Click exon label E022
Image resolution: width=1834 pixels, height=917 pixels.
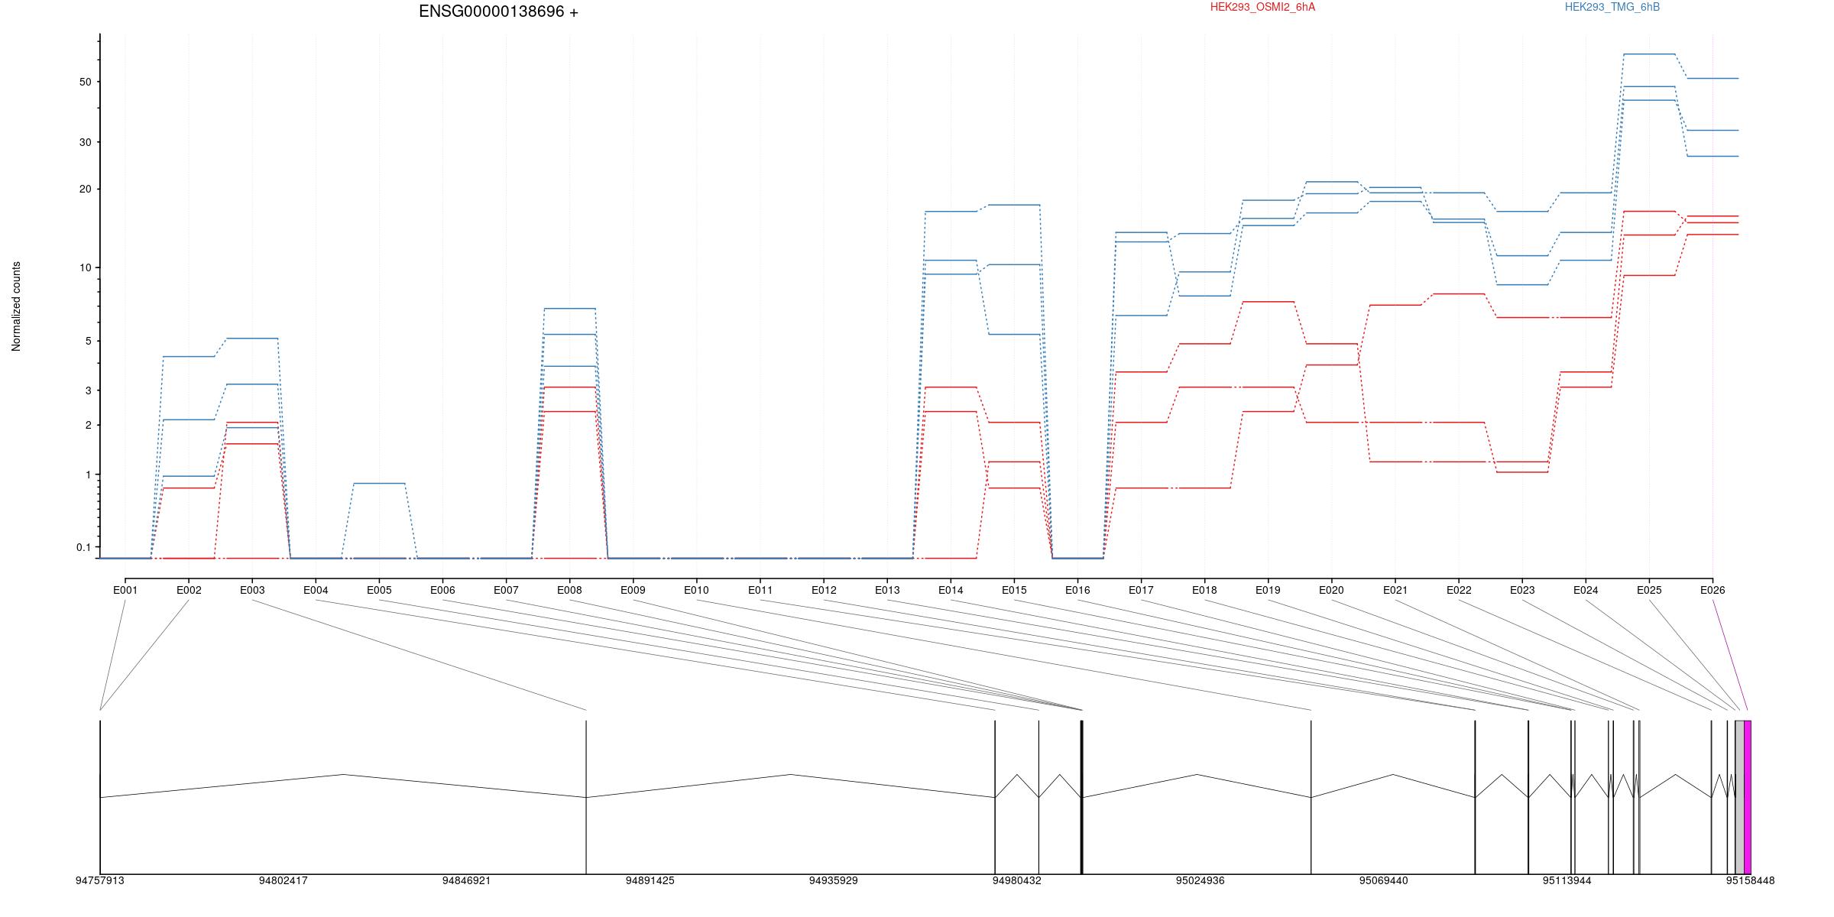1459,590
